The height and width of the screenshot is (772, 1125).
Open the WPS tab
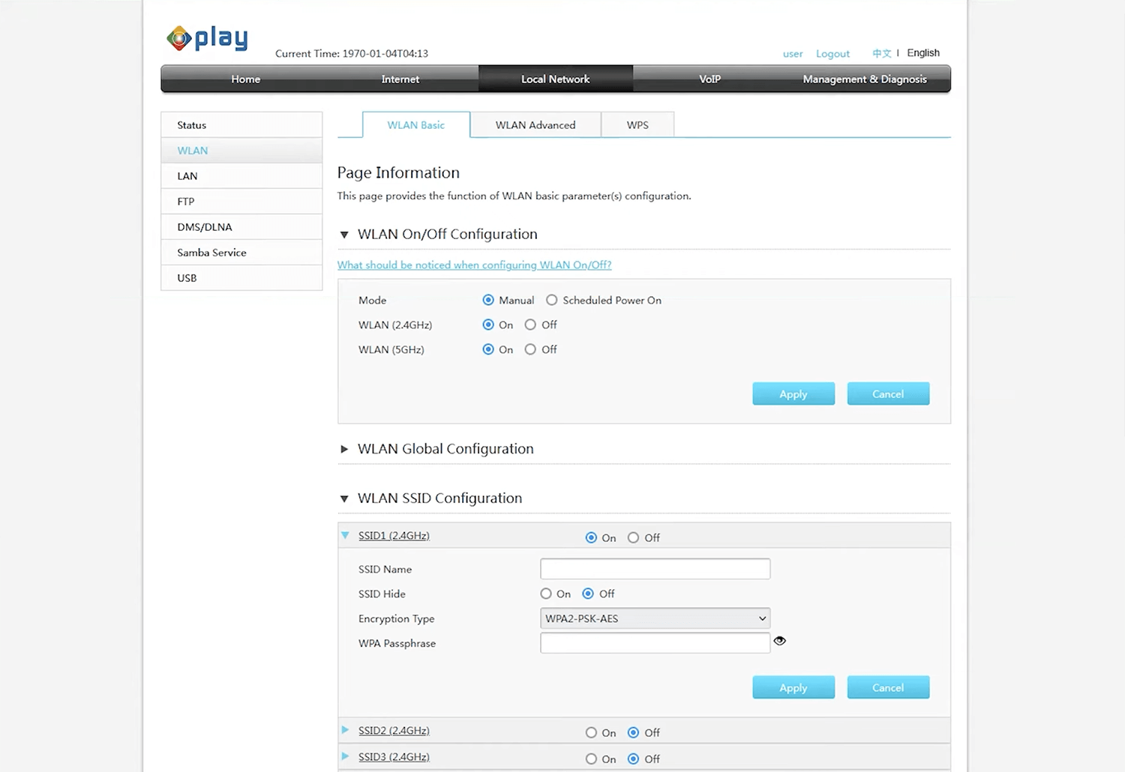(x=637, y=125)
